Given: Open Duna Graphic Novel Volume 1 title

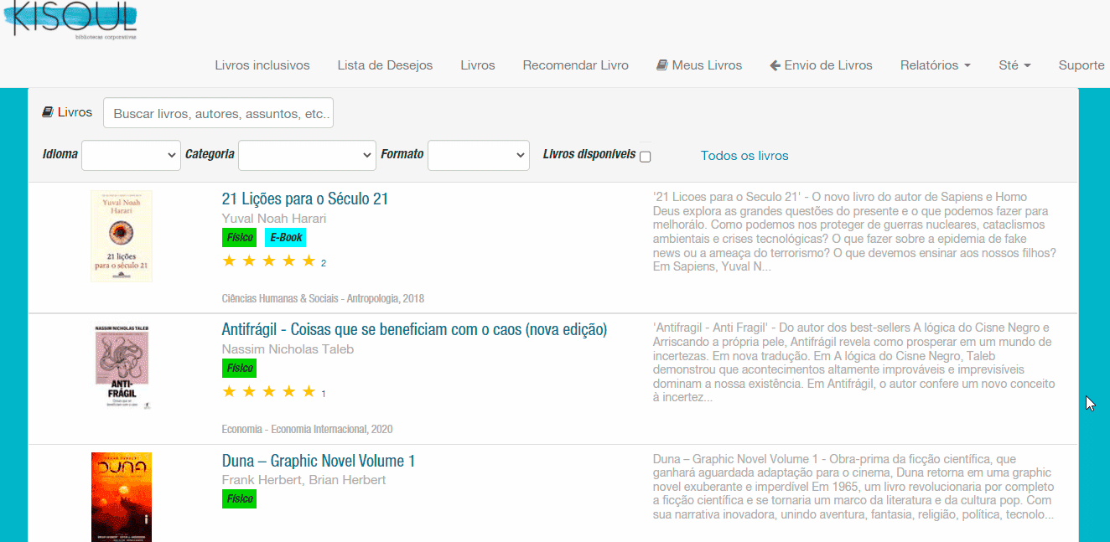Looking at the screenshot, I should coord(319,461).
